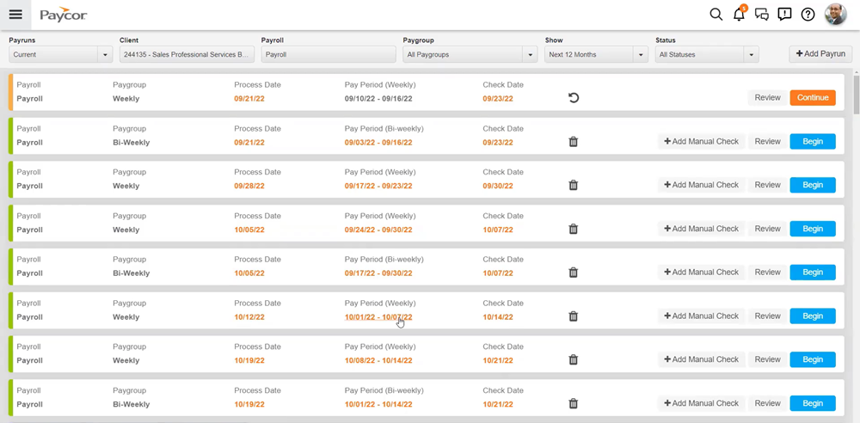
Task: Expand the Show Next 12 Months dropdown
Action: click(x=596, y=55)
